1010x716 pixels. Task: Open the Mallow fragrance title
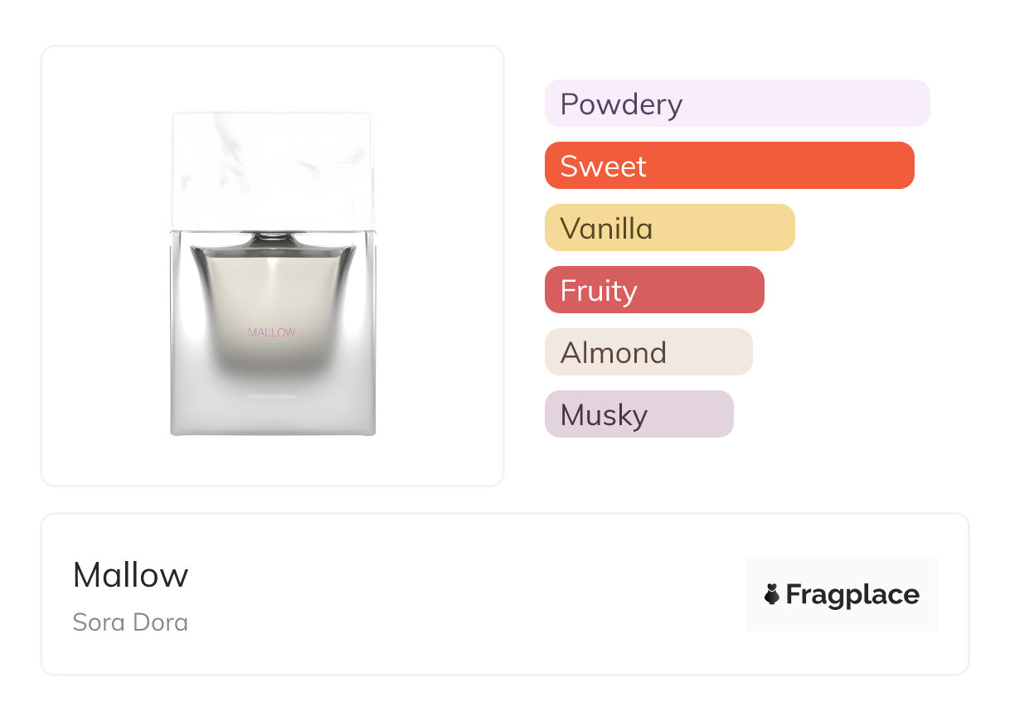pos(130,574)
